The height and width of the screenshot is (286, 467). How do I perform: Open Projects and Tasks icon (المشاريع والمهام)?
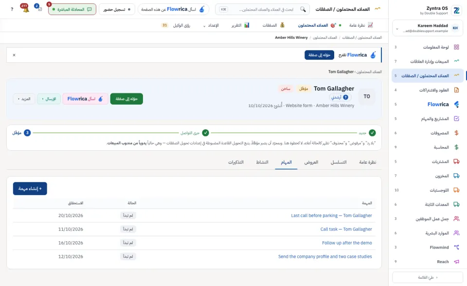(456, 119)
